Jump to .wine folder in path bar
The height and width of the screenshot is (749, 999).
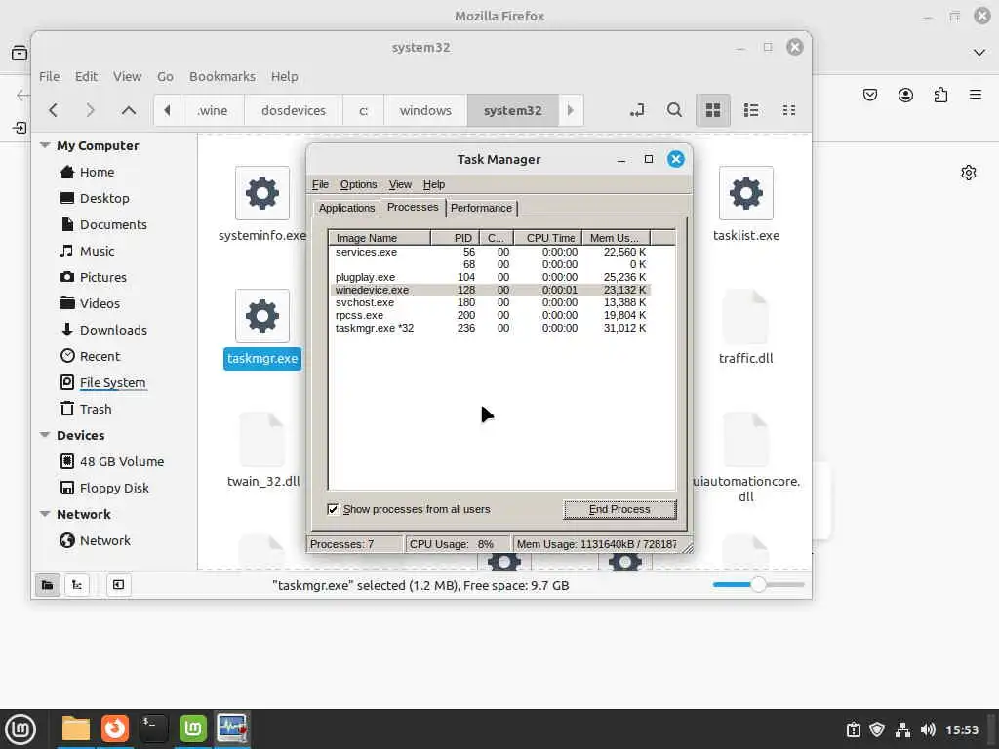(212, 110)
